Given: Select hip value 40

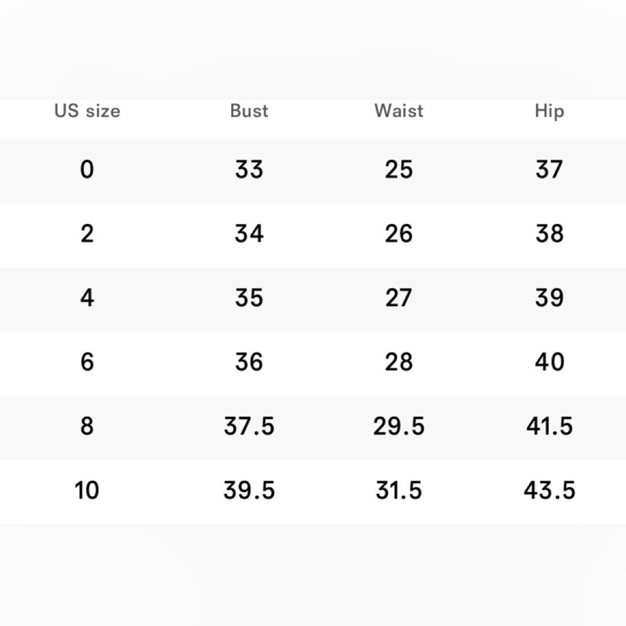Looking at the screenshot, I should [x=550, y=362].
